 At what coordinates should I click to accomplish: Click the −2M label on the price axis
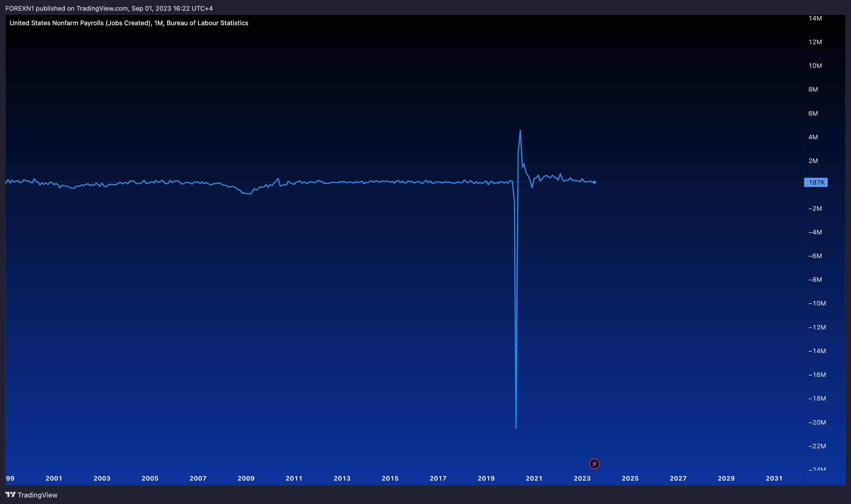(x=815, y=208)
